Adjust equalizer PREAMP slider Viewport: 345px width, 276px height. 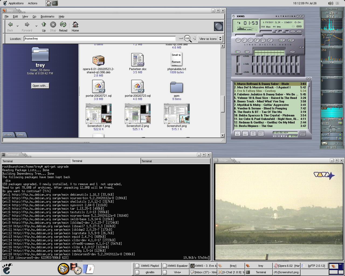point(238,64)
